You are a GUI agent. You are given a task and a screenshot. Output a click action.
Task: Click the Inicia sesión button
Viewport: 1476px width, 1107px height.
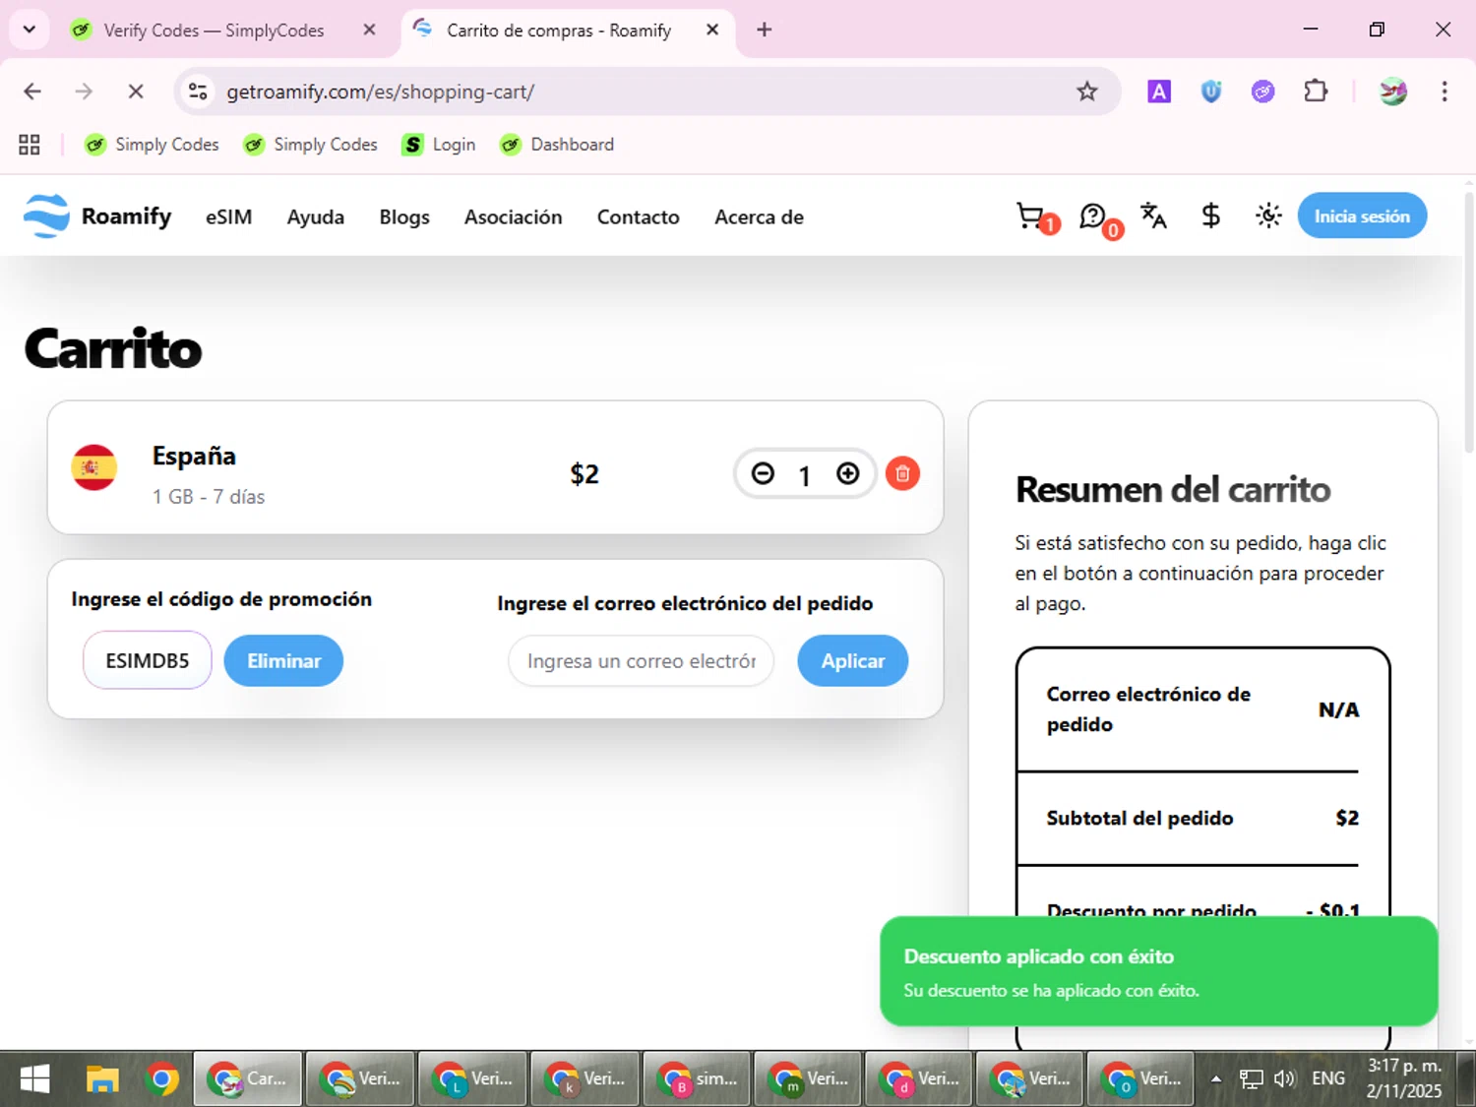[1362, 216]
